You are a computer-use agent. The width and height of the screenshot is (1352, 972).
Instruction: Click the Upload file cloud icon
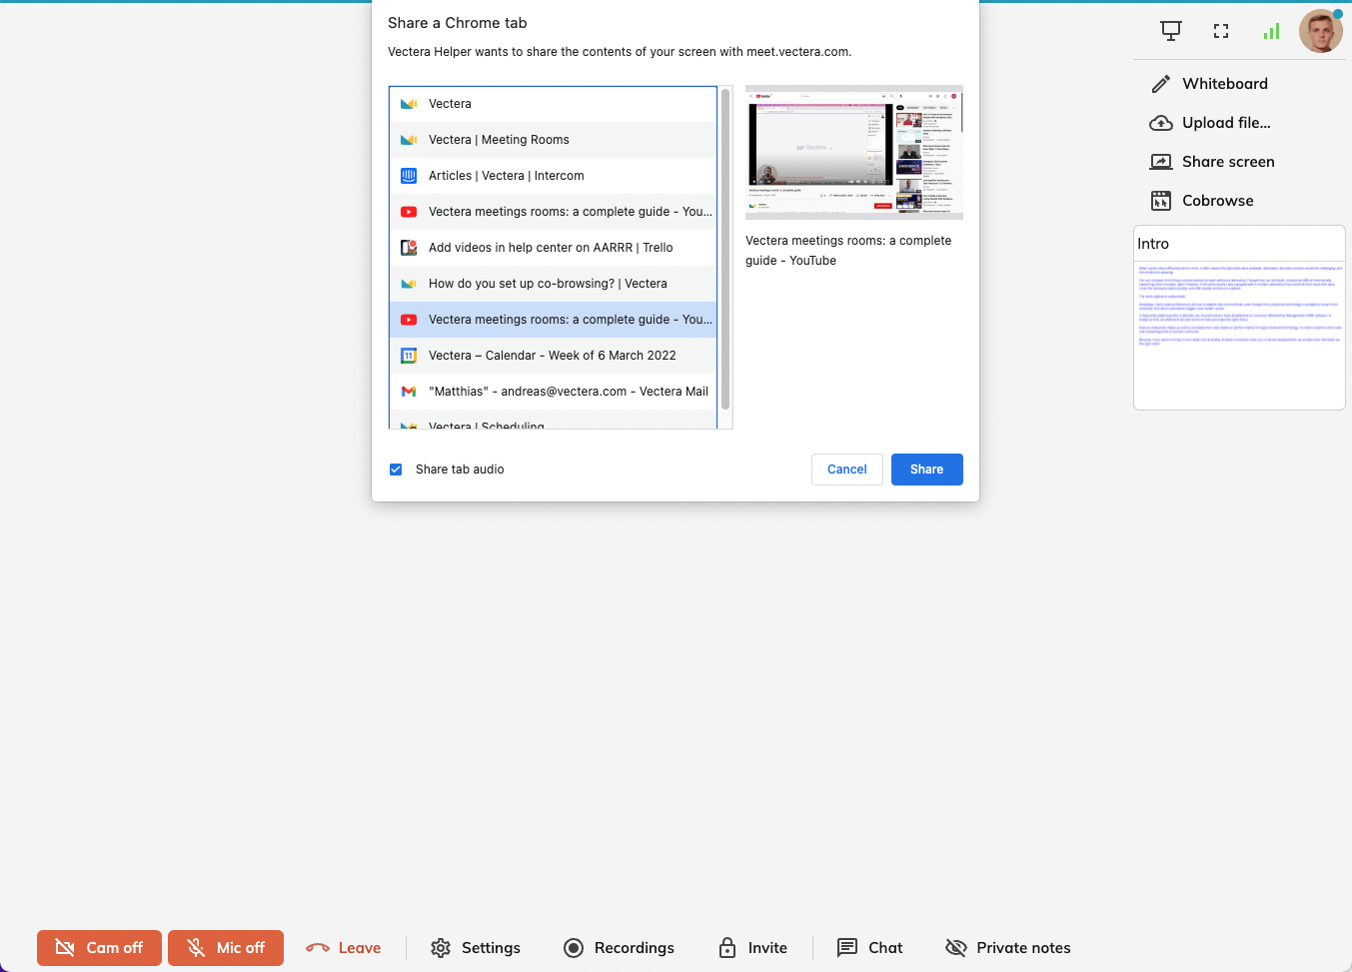[x=1161, y=123]
